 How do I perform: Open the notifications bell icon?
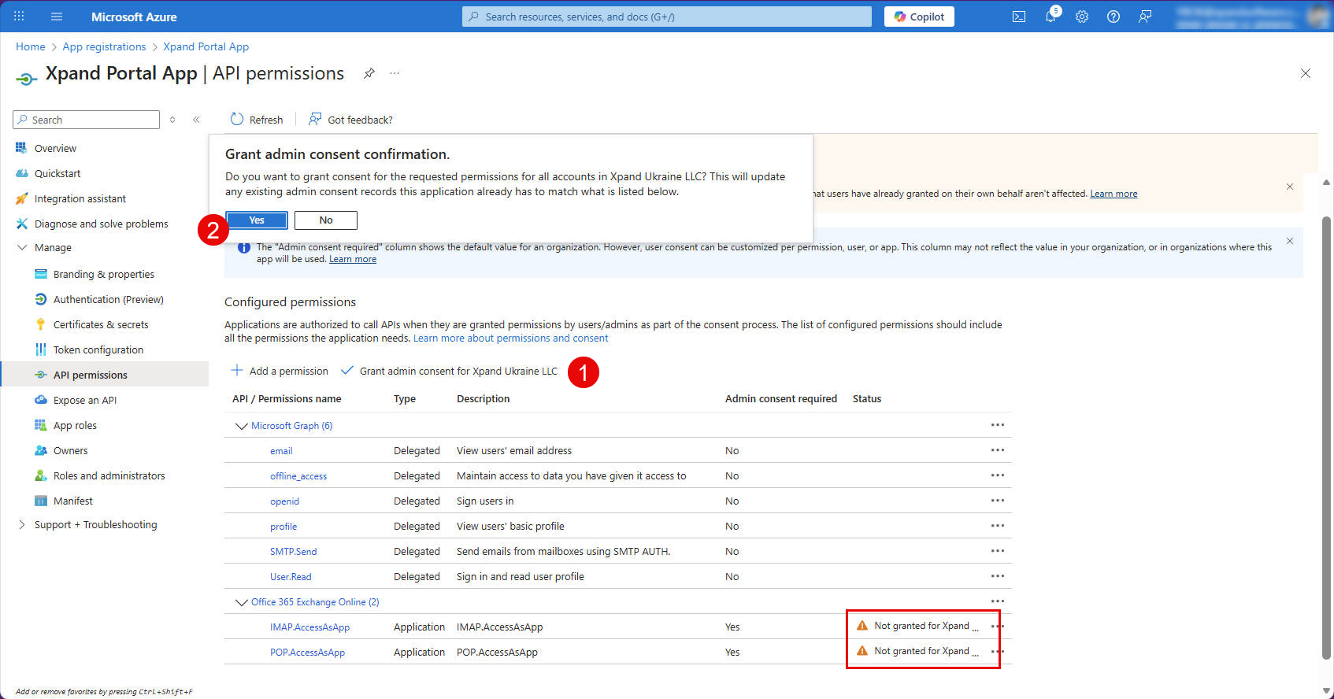point(1051,17)
